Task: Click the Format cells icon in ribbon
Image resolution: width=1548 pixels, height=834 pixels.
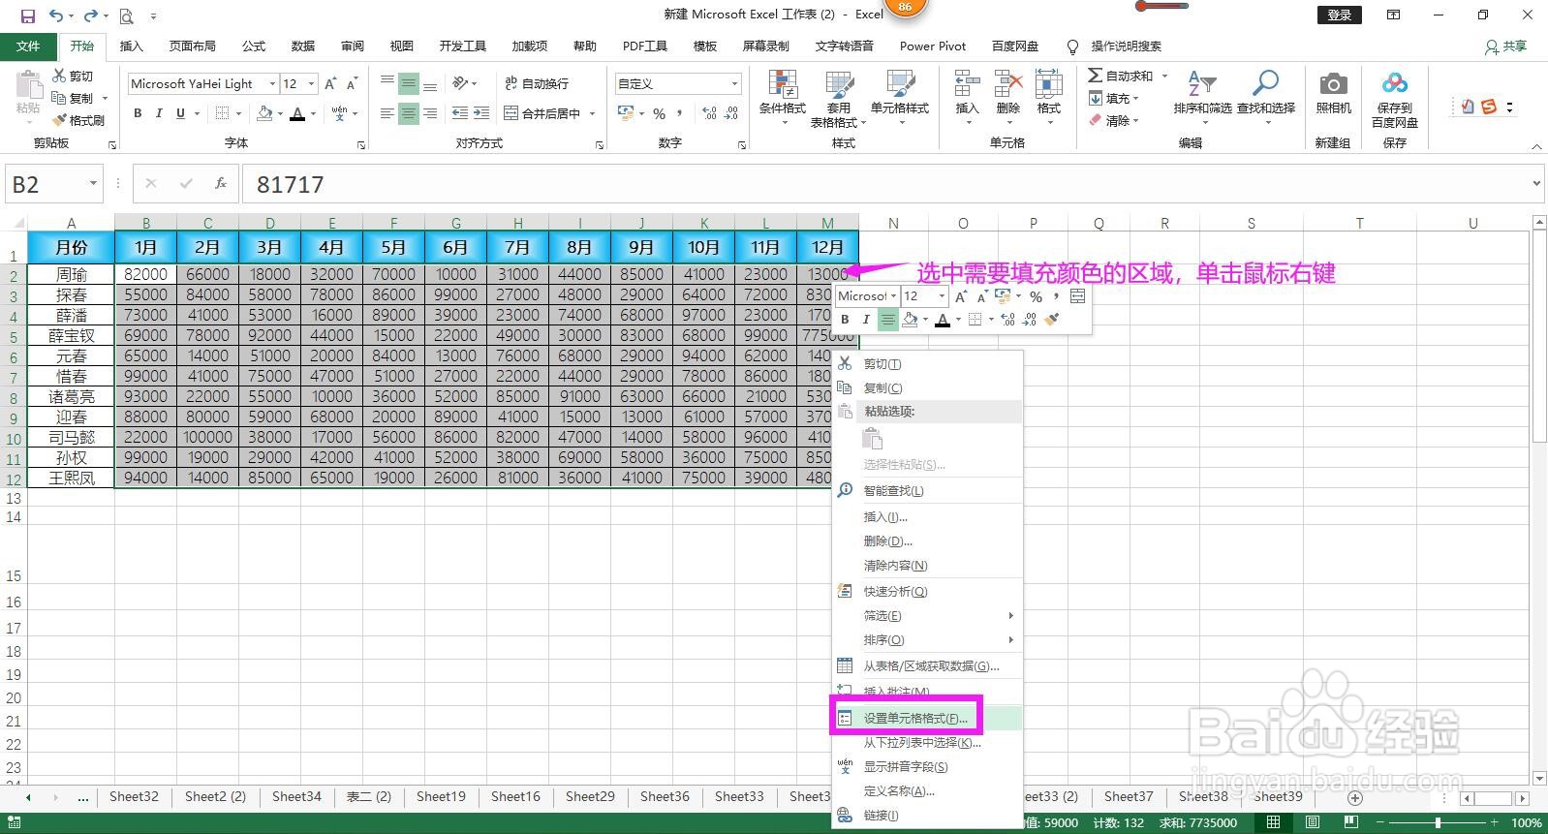Action: pyautogui.click(x=1048, y=84)
